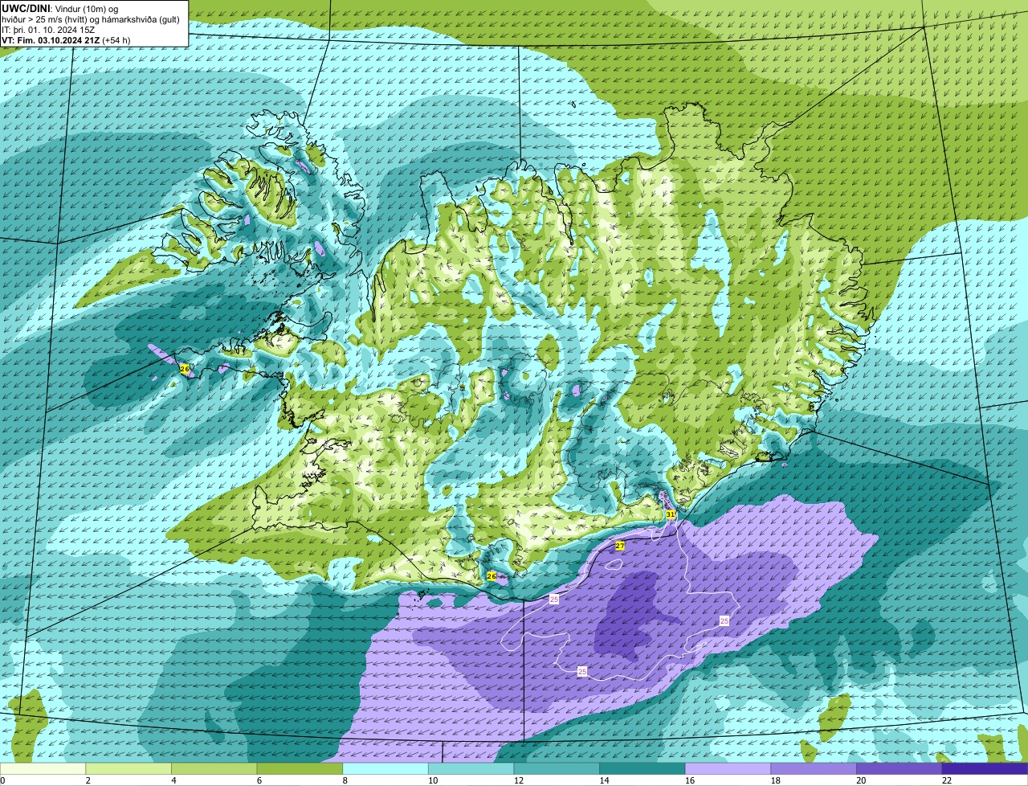Pick the 14–16 m/s dark teal legend swatch
Image resolution: width=1028 pixels, height=786 pixels.
(642, 769)
